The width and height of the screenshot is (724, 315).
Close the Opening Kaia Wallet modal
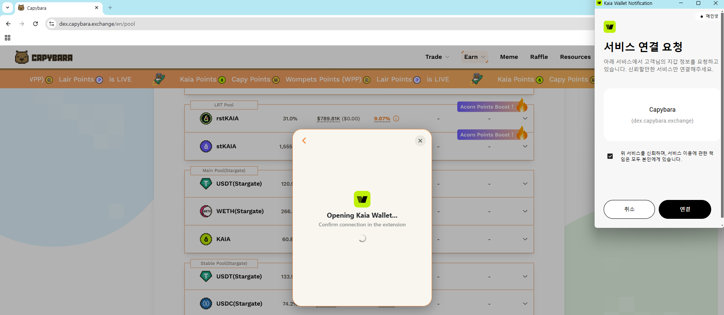420,141
